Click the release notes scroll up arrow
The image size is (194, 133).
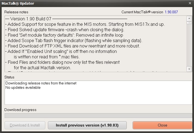189,19
